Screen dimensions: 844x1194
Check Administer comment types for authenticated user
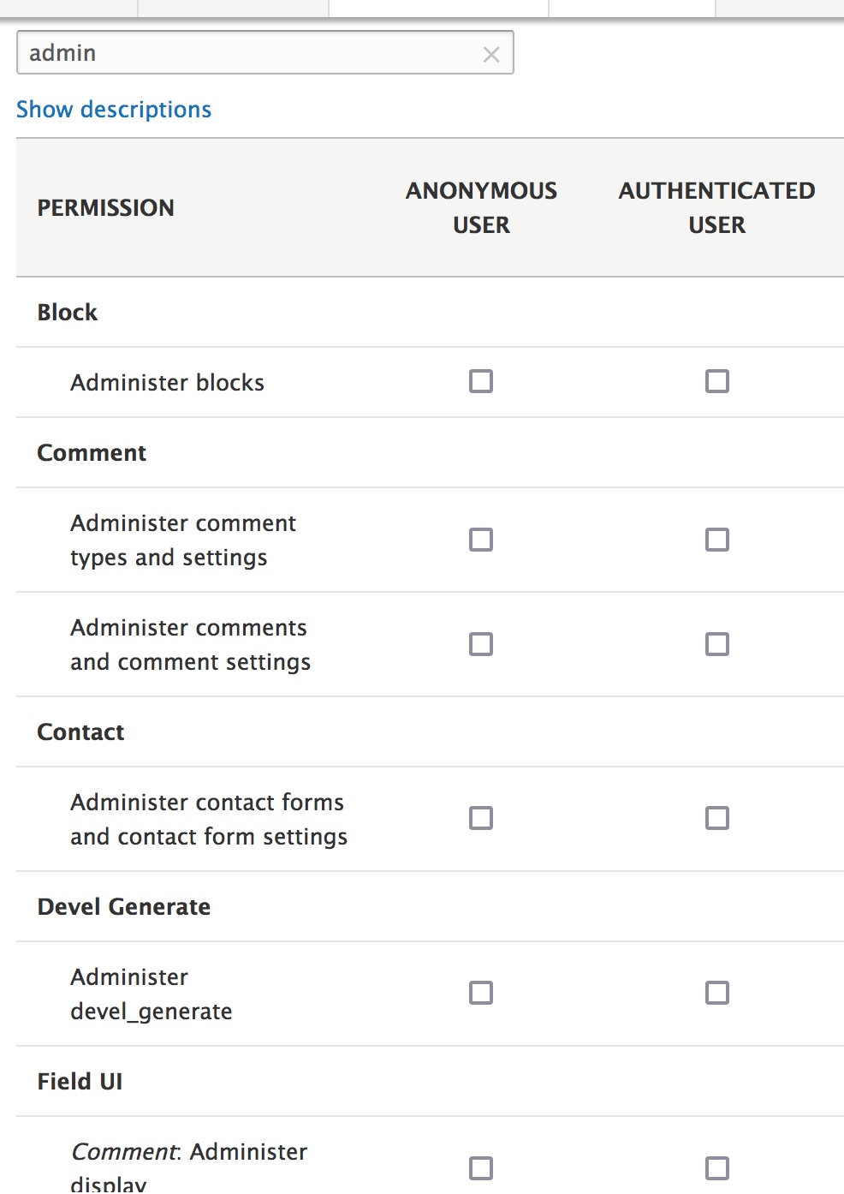pyautogui.click(x=716, y=540)
